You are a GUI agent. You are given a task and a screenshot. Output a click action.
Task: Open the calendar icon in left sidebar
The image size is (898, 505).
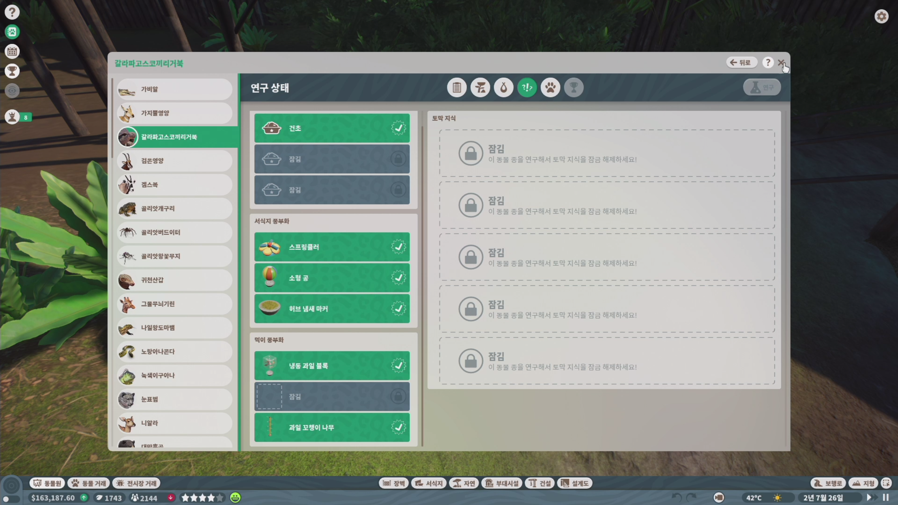(12, 52)
